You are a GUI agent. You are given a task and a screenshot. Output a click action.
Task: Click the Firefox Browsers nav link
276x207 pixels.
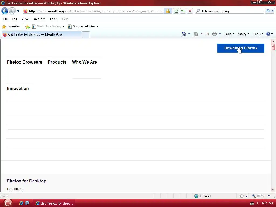(25, 62)
